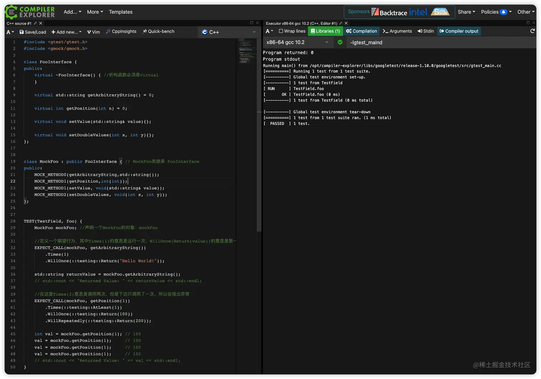The height and width of the screenshot is (379, 541).
Task: Click the green compilation status checkmark
Action: tap(340, 42)
